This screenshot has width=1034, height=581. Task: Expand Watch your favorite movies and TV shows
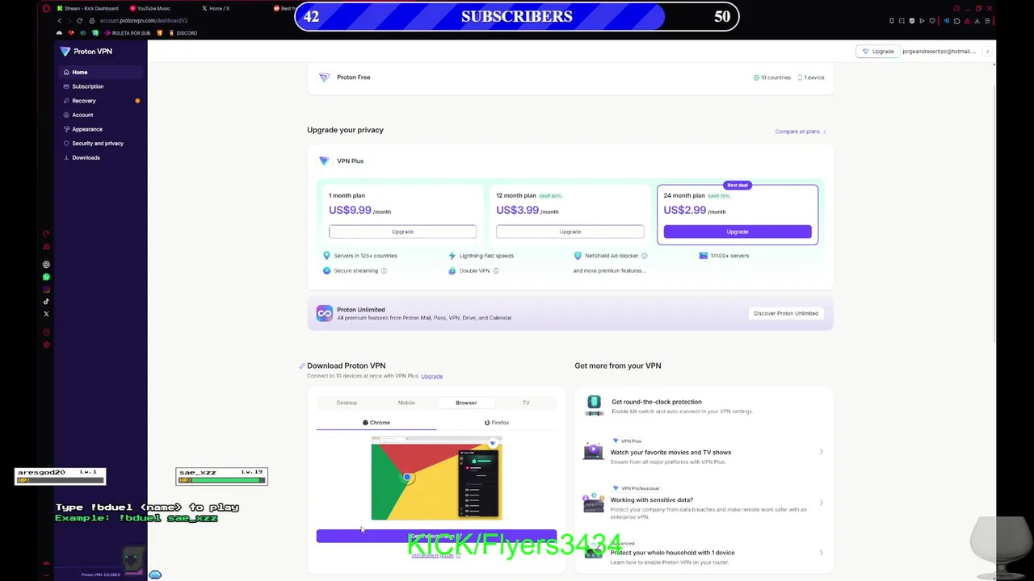[704, 452]
